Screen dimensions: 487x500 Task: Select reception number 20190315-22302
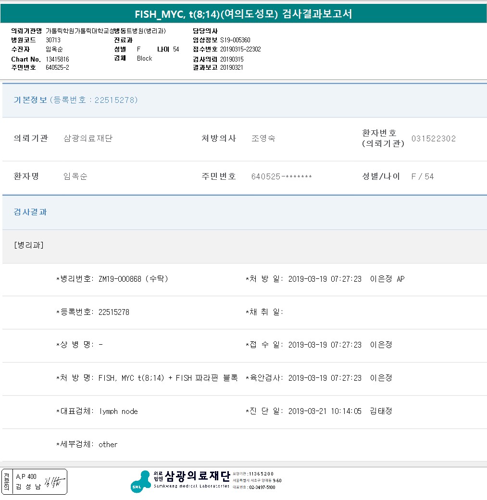pyautogui.click(x=240, y=50)
